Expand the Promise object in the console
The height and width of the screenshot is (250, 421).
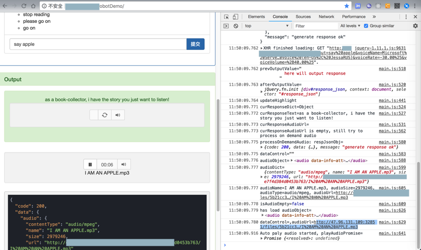(261, 238)
